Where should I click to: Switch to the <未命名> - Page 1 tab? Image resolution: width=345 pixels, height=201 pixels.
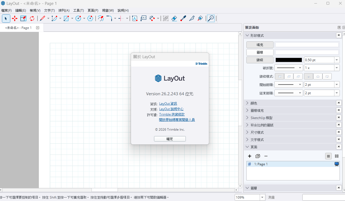(18, 28)
